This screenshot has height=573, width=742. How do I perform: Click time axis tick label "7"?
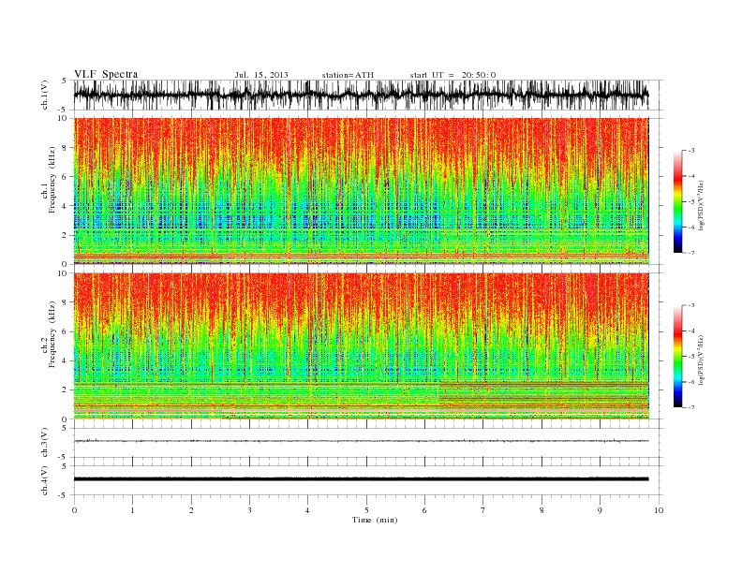coord(483,510)
